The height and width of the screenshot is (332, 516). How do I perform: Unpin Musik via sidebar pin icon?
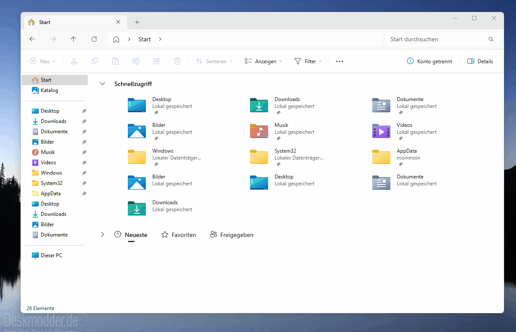(84, 152)
